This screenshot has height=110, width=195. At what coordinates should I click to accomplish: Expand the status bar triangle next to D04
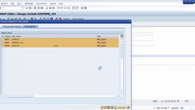[154, 108]
